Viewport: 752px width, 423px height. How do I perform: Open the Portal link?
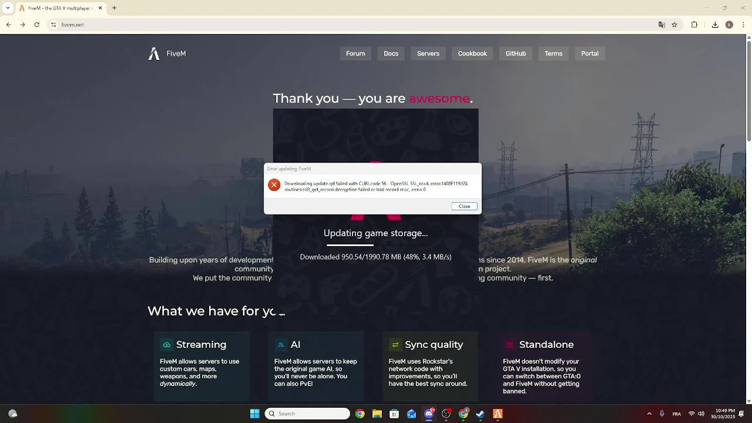(590, 53)
